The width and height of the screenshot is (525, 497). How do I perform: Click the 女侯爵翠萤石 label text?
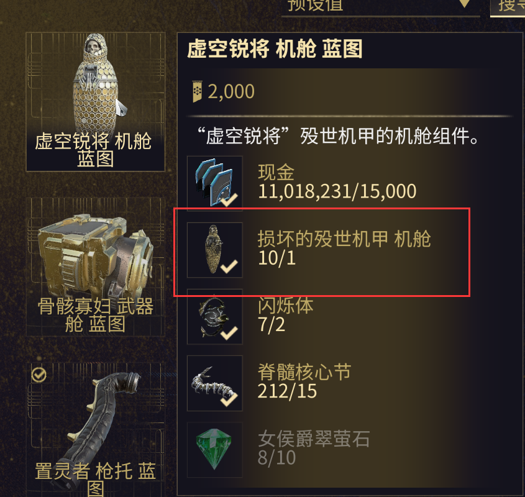point(314,439)
